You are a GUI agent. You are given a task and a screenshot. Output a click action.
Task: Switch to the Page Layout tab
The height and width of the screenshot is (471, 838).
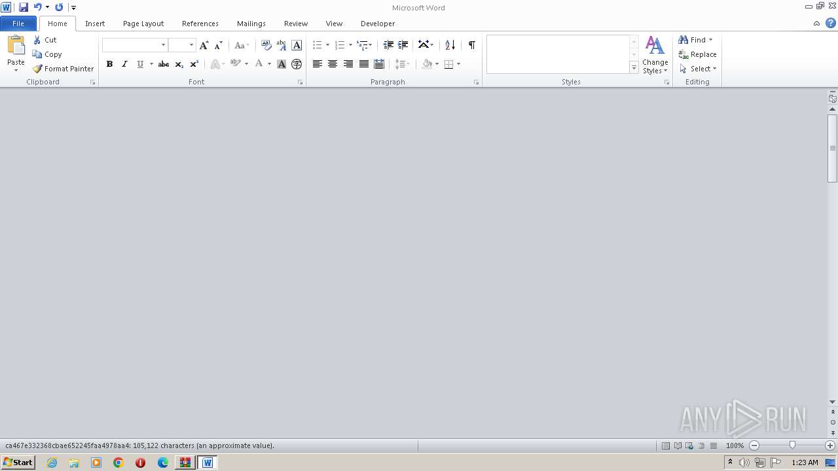coord(143,24)
